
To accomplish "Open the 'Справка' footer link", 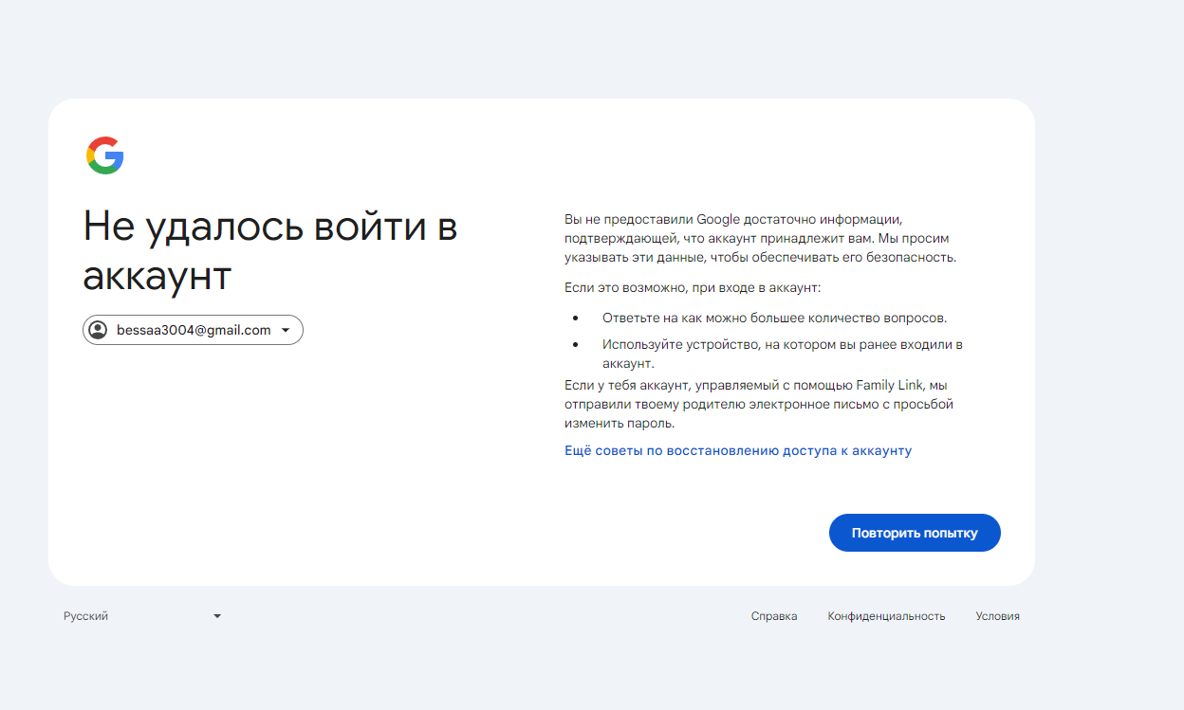I will (x=773, y=616).
